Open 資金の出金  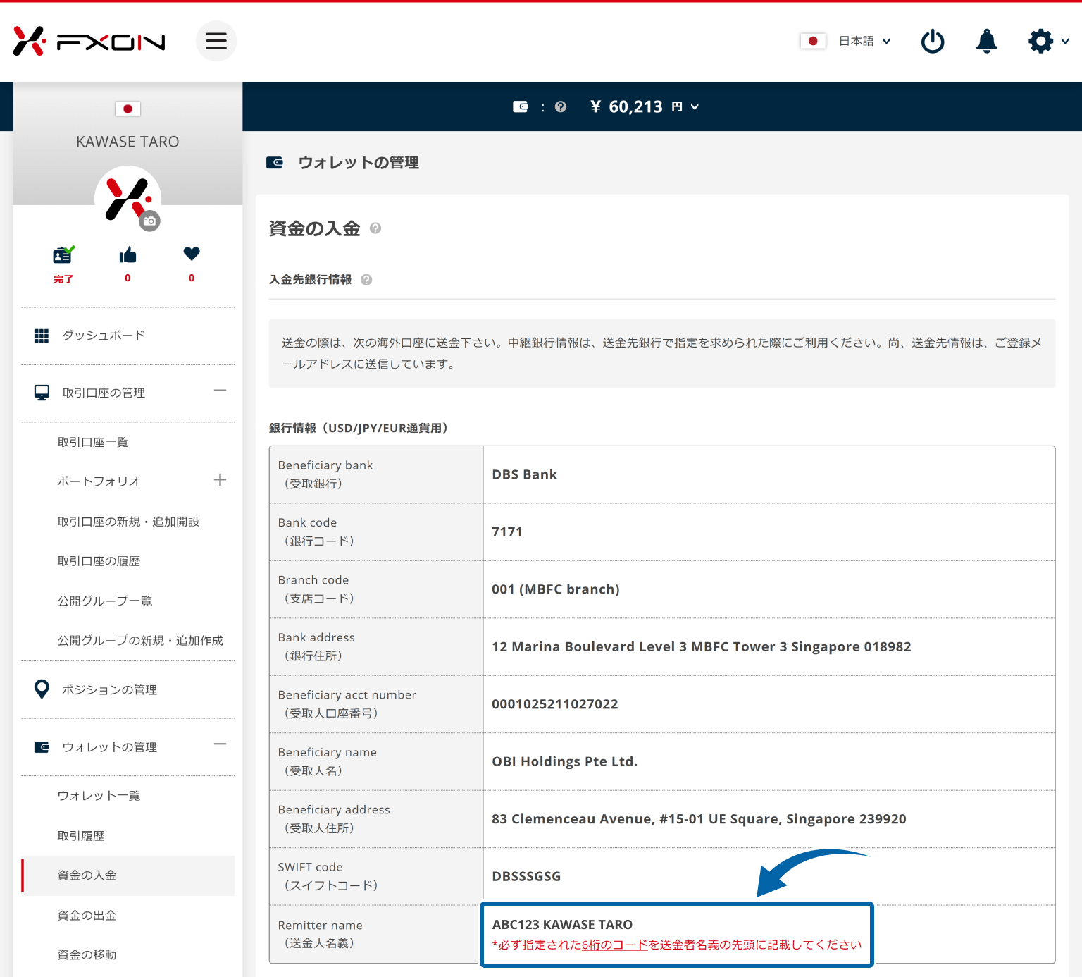pyautogui.click(x=87, y=915)
